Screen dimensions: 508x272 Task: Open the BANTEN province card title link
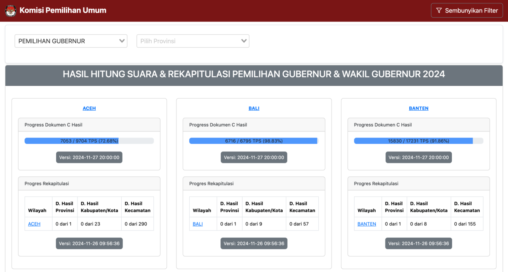pyautogui.click(x=418, y=108)
